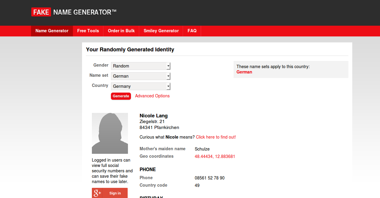Click the PHONE section heading
The image size is (380, 198).
click(148, 169)
